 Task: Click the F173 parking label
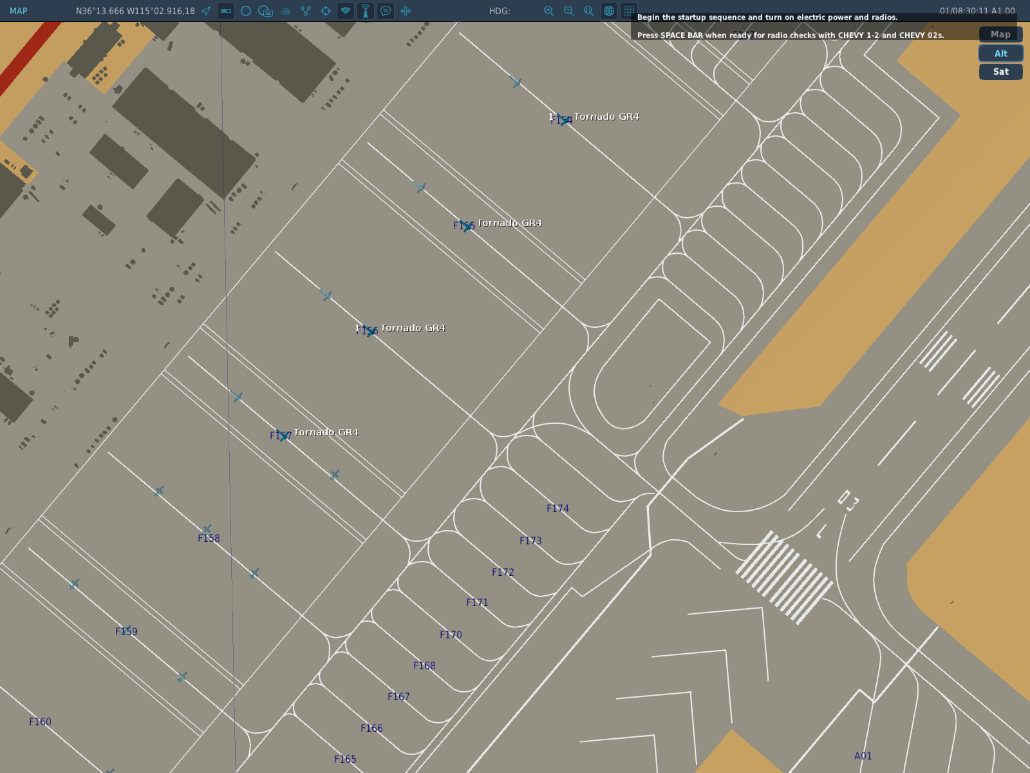(x=530, y=541)
